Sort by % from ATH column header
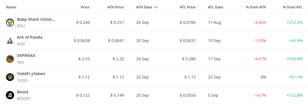 point(256,7)
